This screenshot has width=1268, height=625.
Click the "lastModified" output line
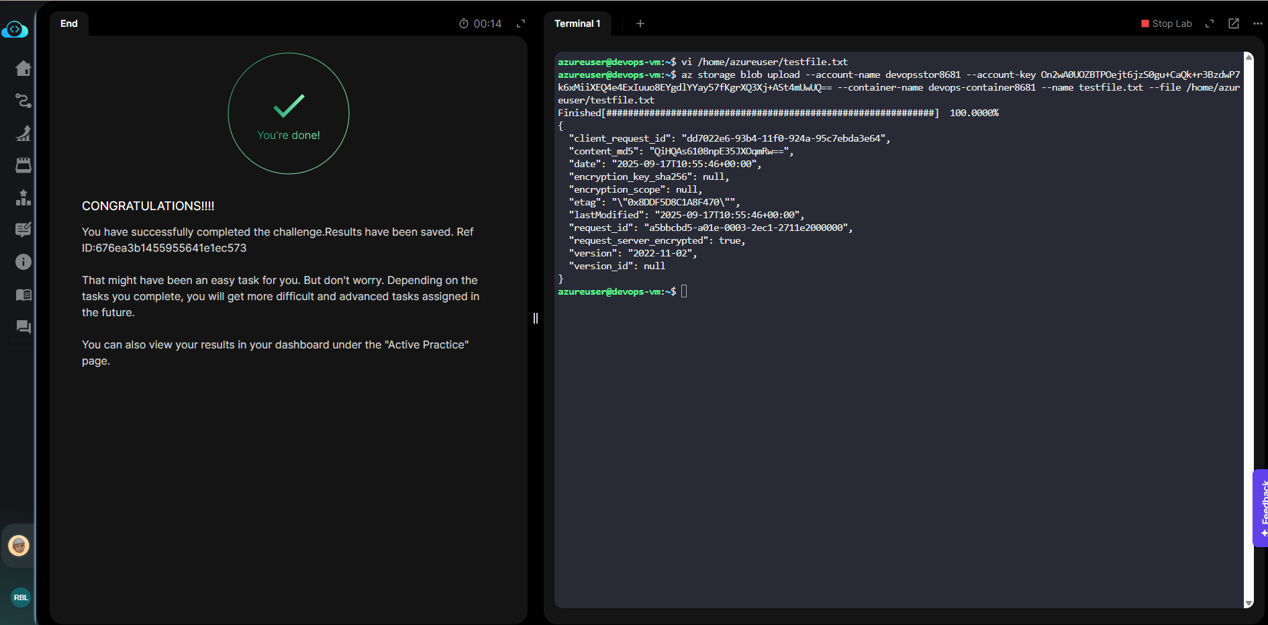686,215
